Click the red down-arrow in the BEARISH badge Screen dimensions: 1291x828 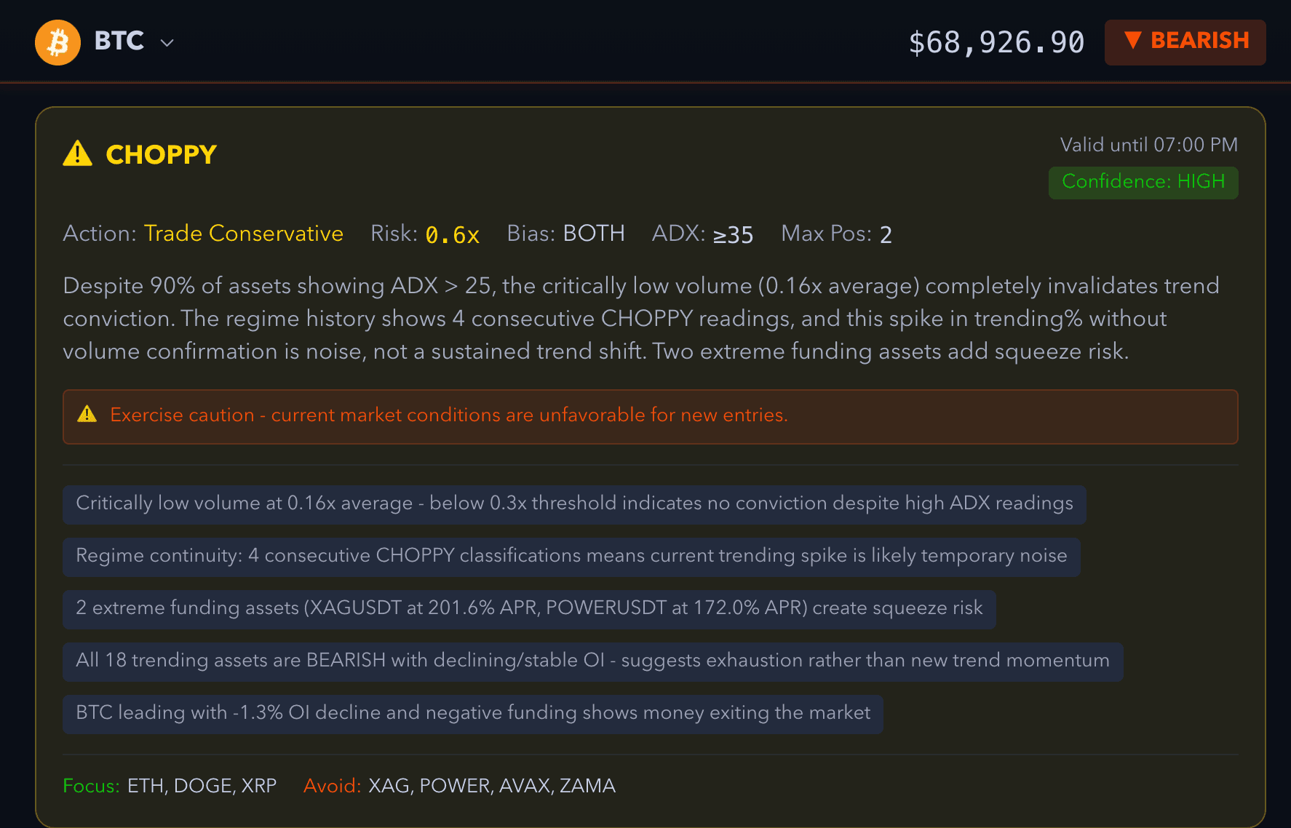point(1133,41)
